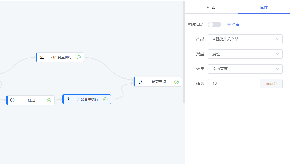Image resolution: width=290 pixels, height=164 pixels.
Task: Switch to the 样式 tab
Action: coord(211,7)
